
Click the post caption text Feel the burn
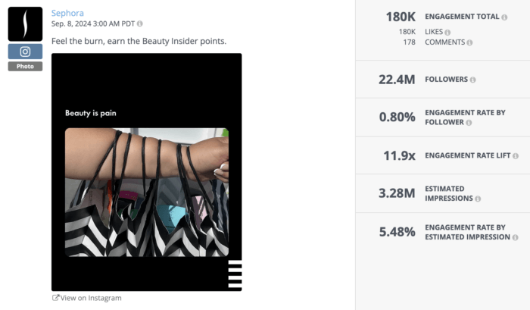coord(139,41)
